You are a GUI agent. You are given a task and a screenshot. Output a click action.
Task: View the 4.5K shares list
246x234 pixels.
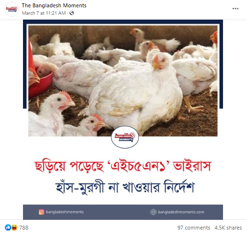click(x=228, y=228)
